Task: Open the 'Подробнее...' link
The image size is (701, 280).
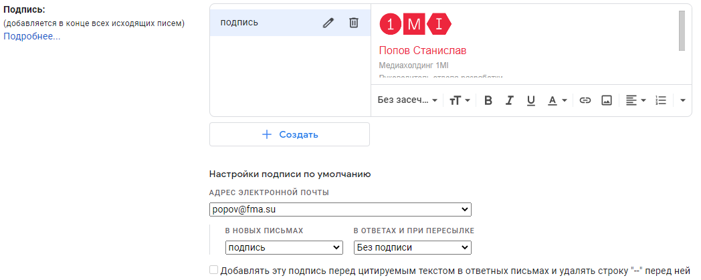Action: pos(32,36)
